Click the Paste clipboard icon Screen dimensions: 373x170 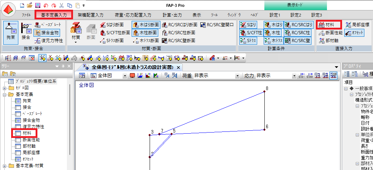[77, 5]
